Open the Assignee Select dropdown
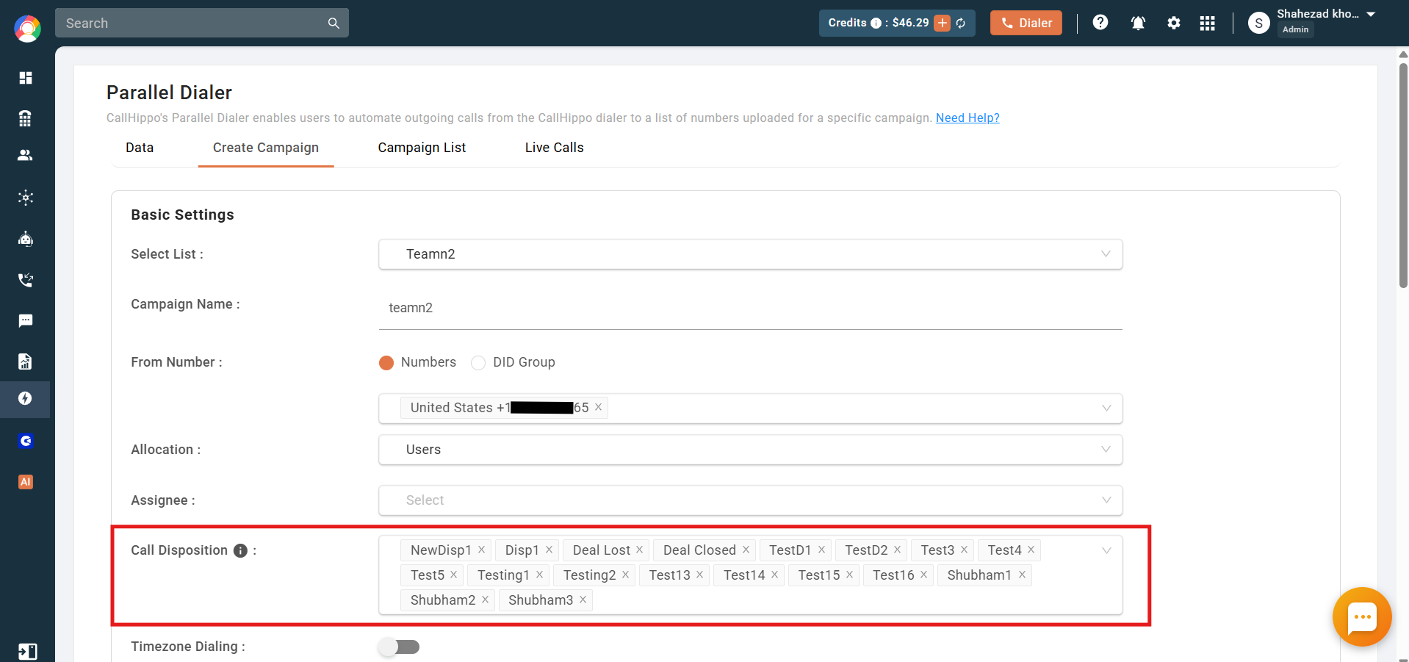This screenshot has width=1409, height=662. coord(750,500)
